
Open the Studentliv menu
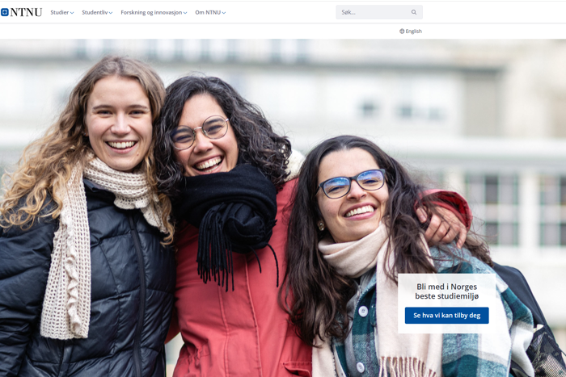pos(97,12)
